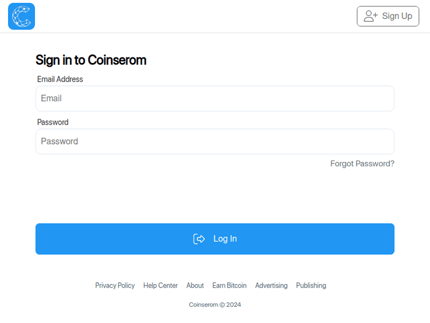
Task: Open the Advertising footer link
Action: (x=271, y=286)
